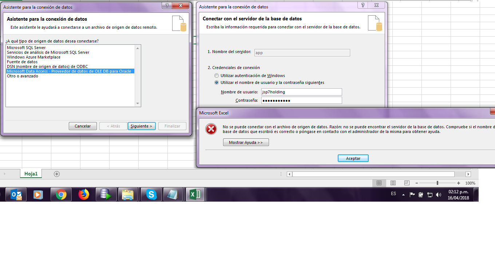Click Aceptar in the error dialog
Viewport: 495px width, 279px height.
click(x=353, y=158)
